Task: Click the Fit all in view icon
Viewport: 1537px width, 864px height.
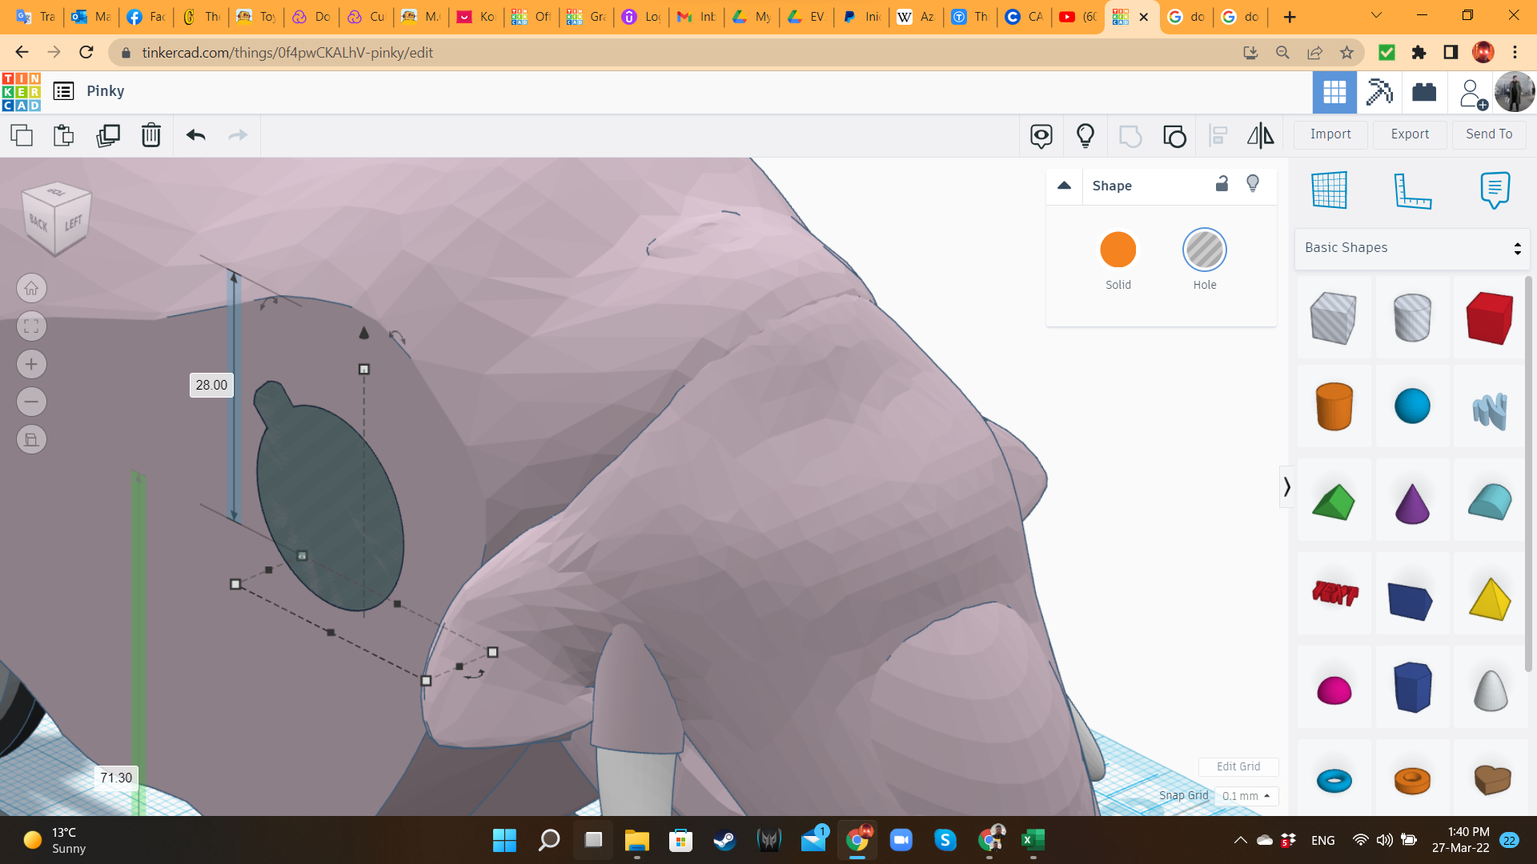Action: coord(31,326)
